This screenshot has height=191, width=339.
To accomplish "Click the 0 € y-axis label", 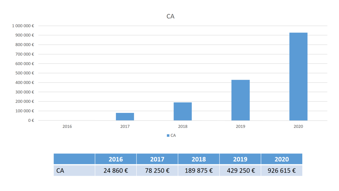I will tap(31, 120).
